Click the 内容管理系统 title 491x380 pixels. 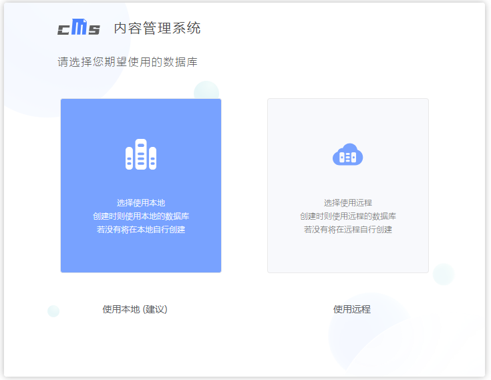click(x=157, y=28)
